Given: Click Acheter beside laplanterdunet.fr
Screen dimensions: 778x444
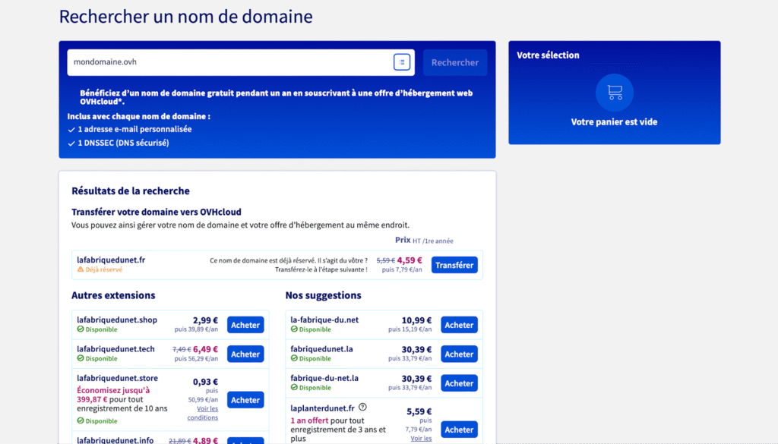Looking at the screenshot, I should (459, 430).
